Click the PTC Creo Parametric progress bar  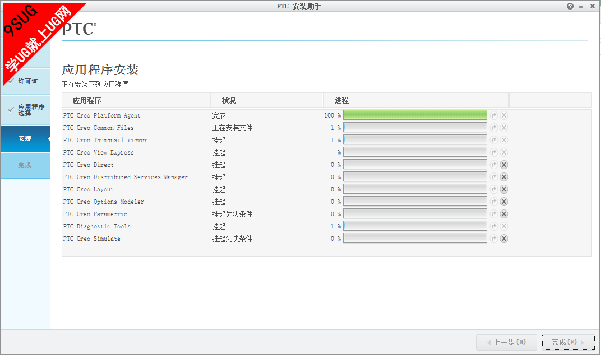coord(415,213)
